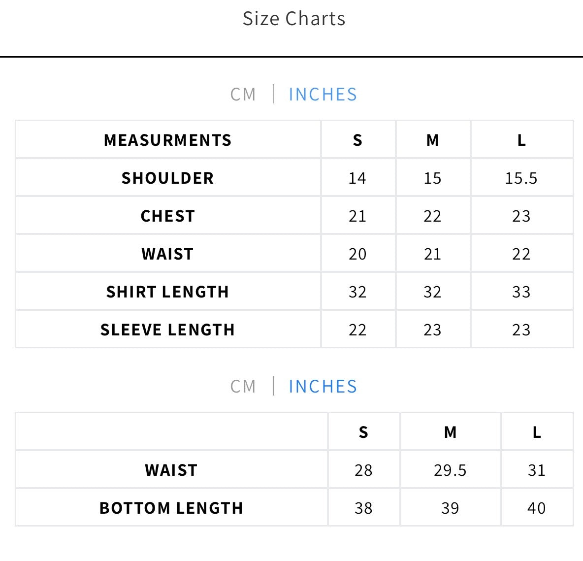Select the S column header in bottoms table
The height and width of the screenshot is (561, 583).
363,432
